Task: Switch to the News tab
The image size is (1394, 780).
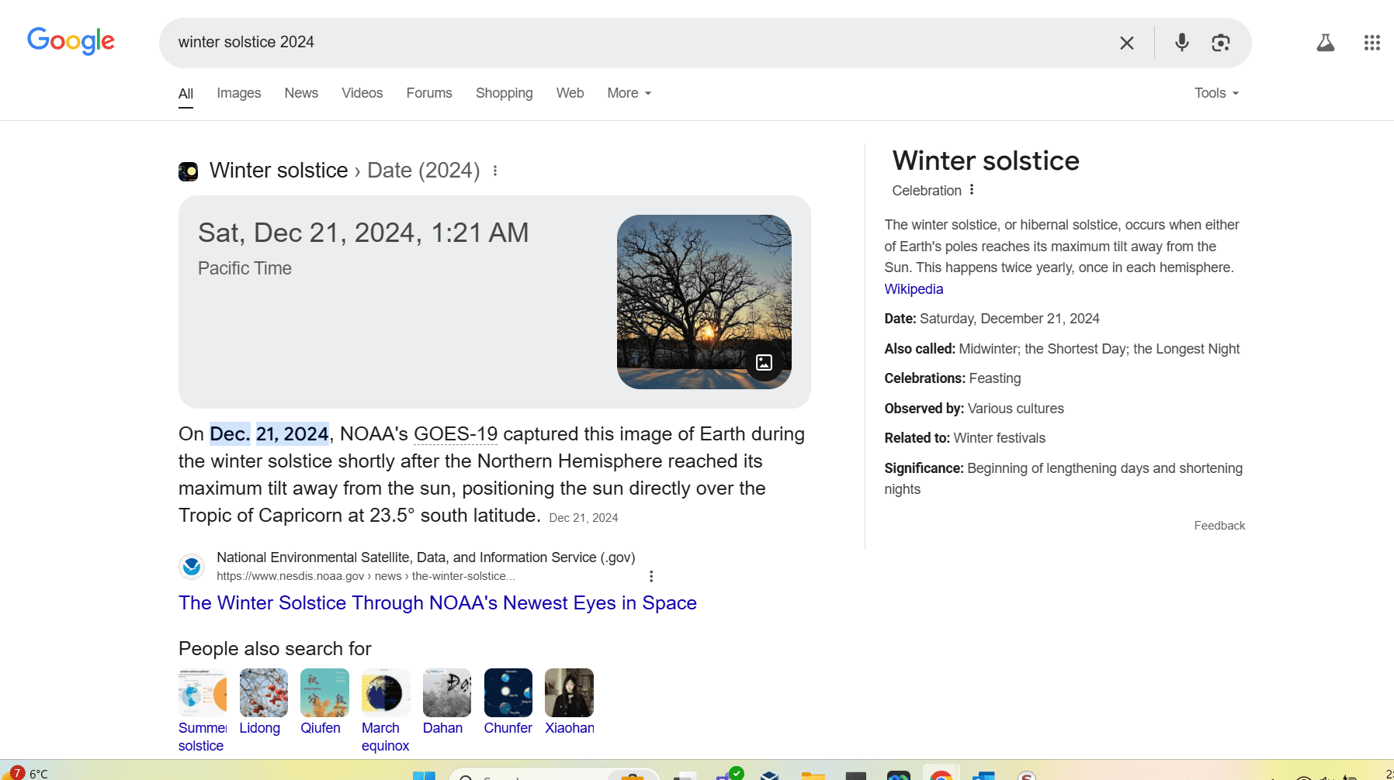Action: [301, 93]
